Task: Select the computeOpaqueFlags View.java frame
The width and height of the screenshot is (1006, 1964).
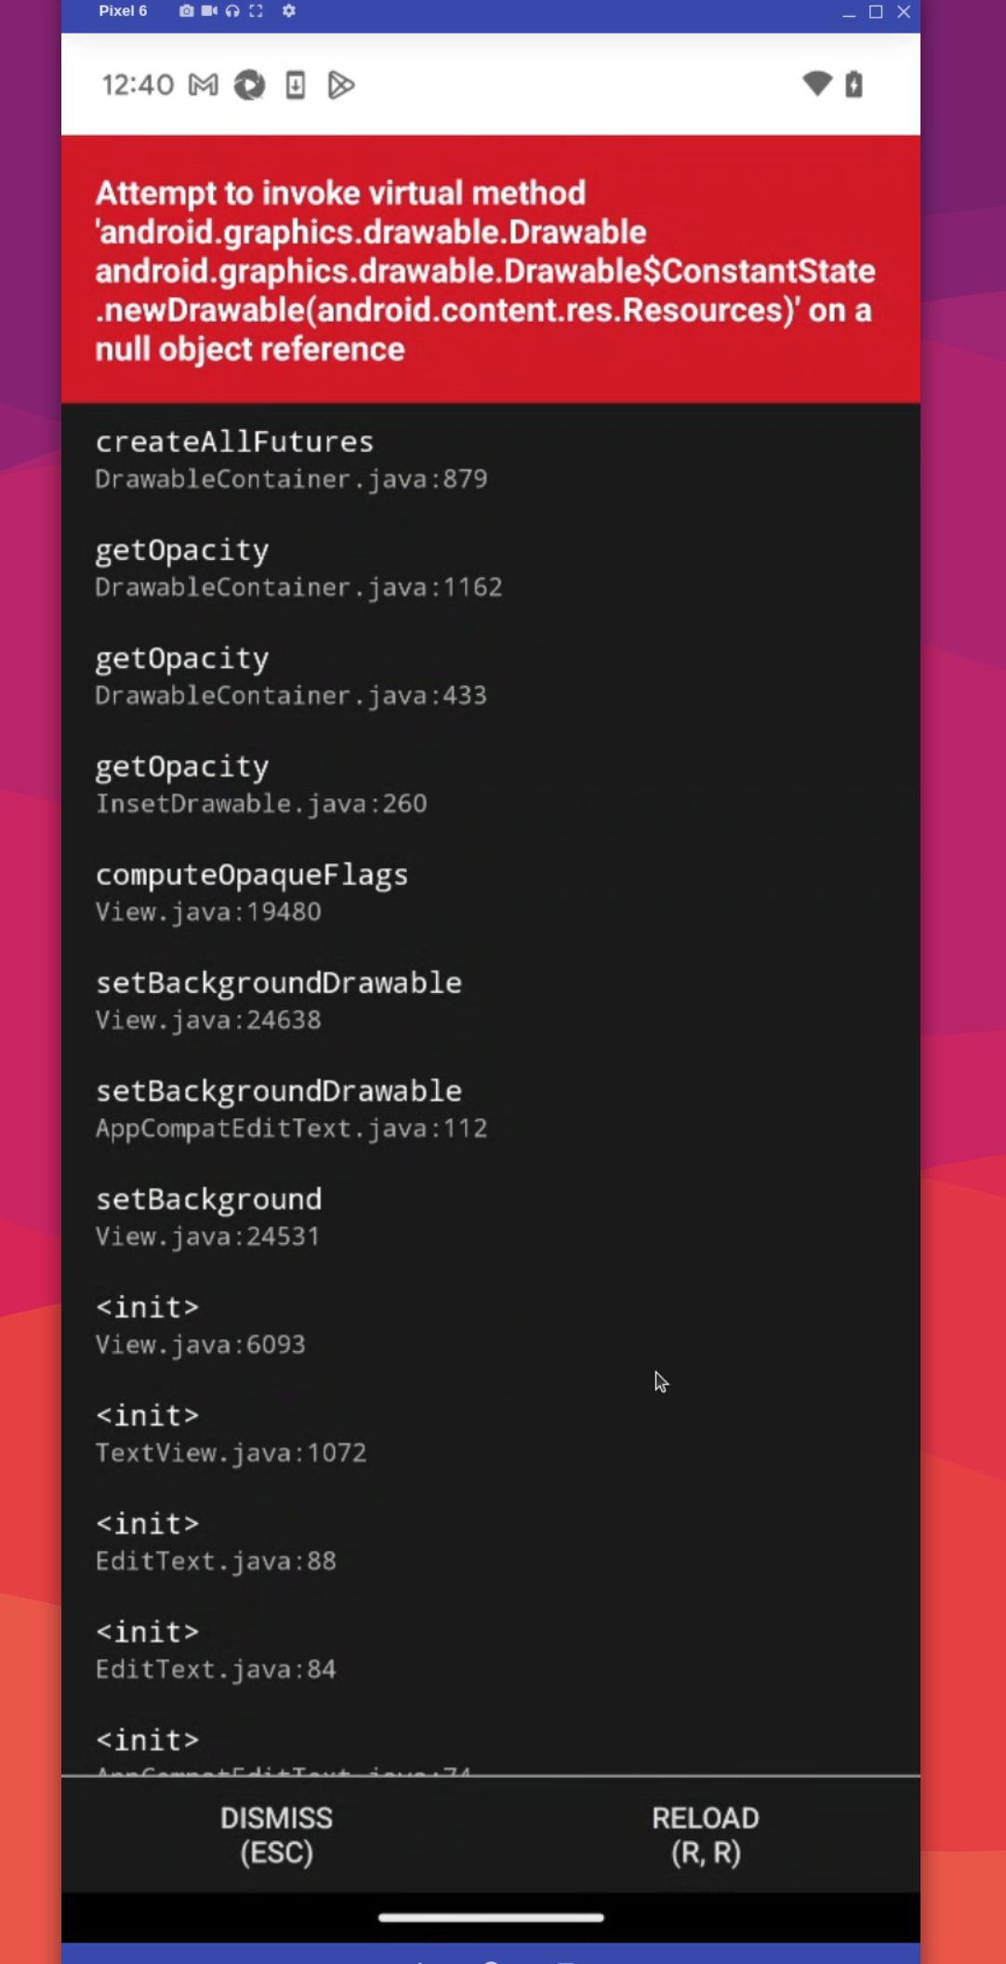Action: 252,890
